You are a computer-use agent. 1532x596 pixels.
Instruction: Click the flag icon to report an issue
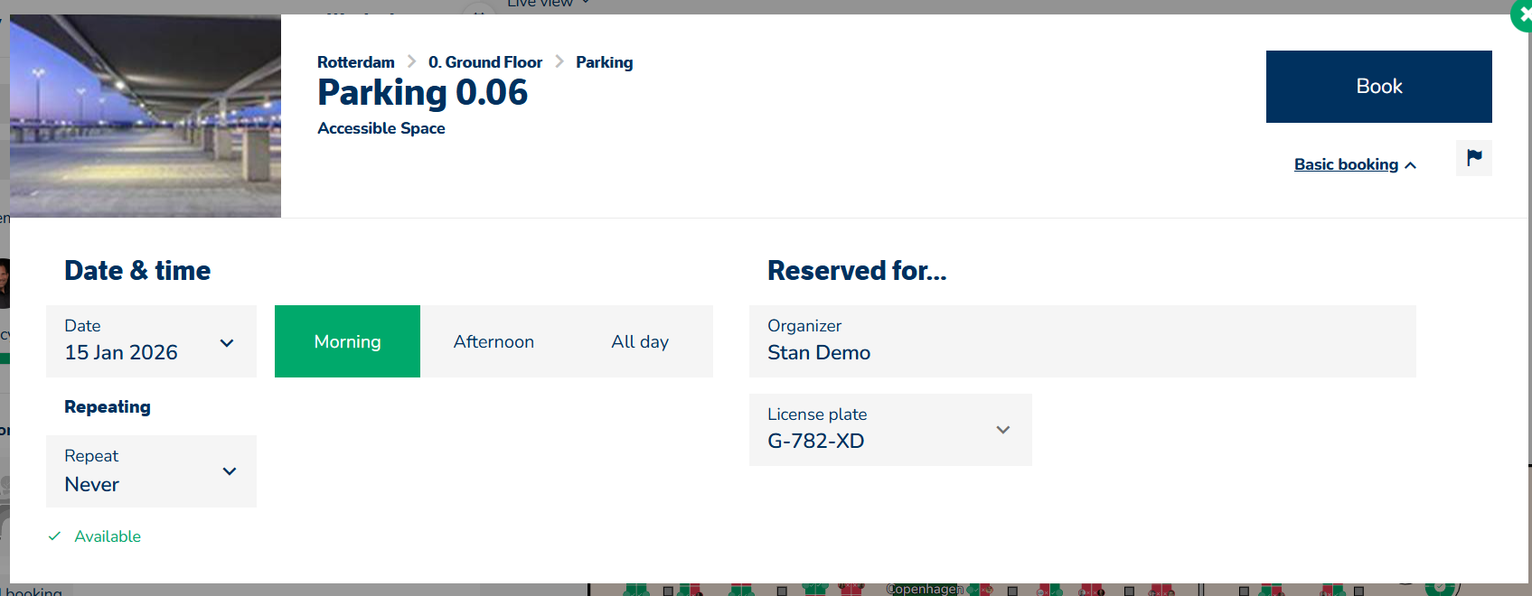1473,158
